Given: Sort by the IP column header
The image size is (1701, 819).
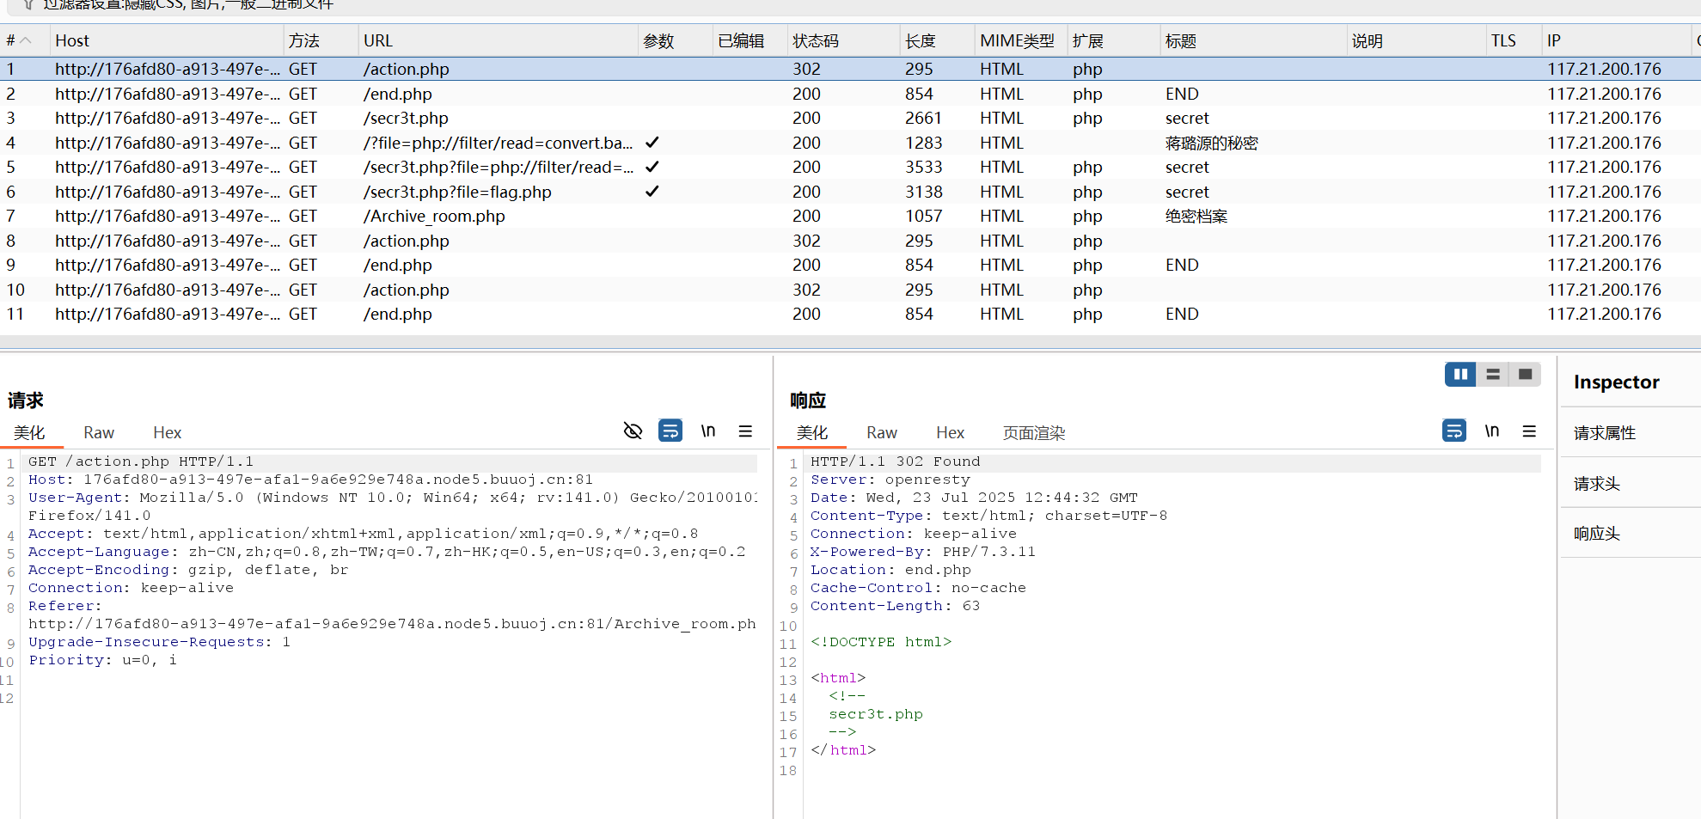Looking at the screenshot, I should [x=1616, y=40].
